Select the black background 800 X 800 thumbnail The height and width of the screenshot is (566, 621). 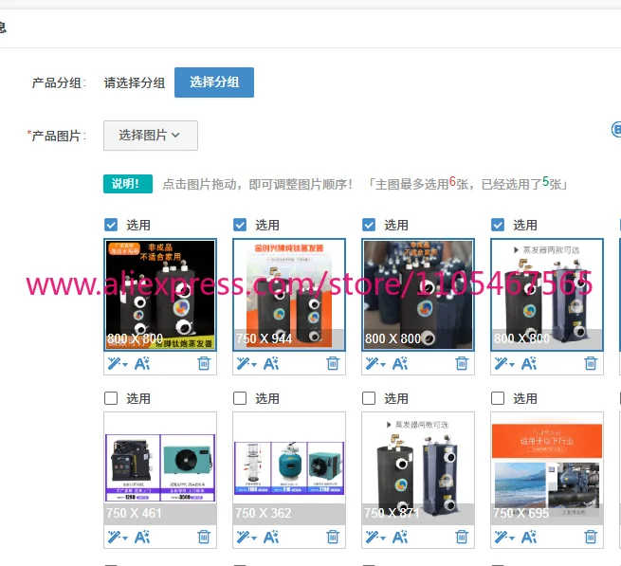pos(160,295)
